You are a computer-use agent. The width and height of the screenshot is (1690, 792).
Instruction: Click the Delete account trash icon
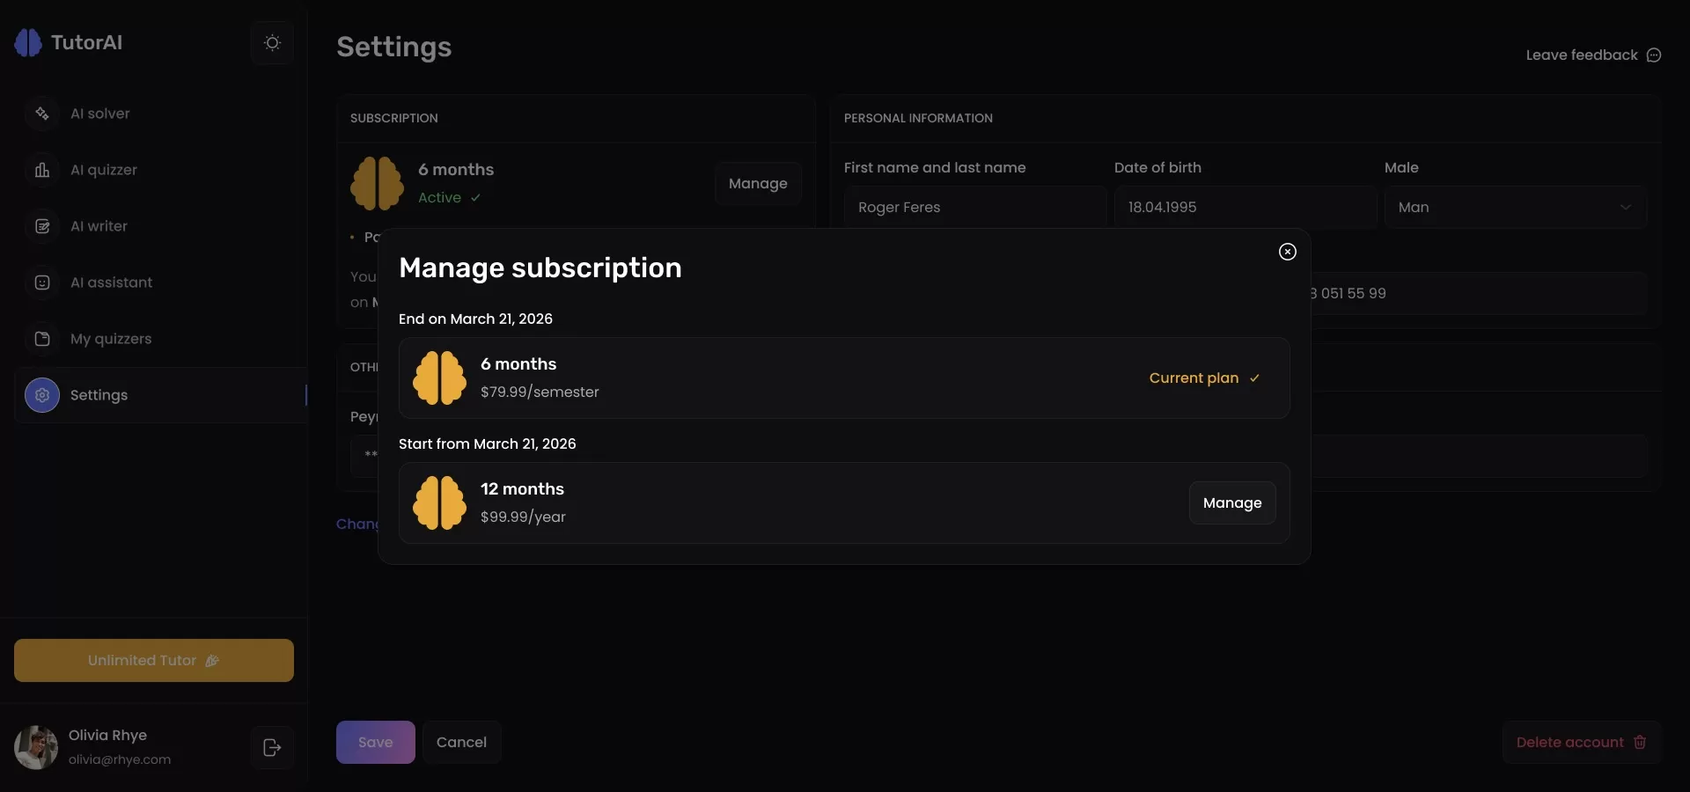(x=1640, y=742)
